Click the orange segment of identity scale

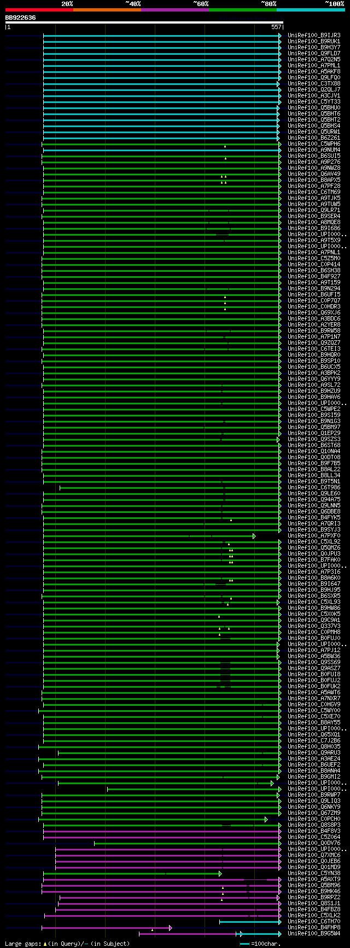(x=107, y=10)
